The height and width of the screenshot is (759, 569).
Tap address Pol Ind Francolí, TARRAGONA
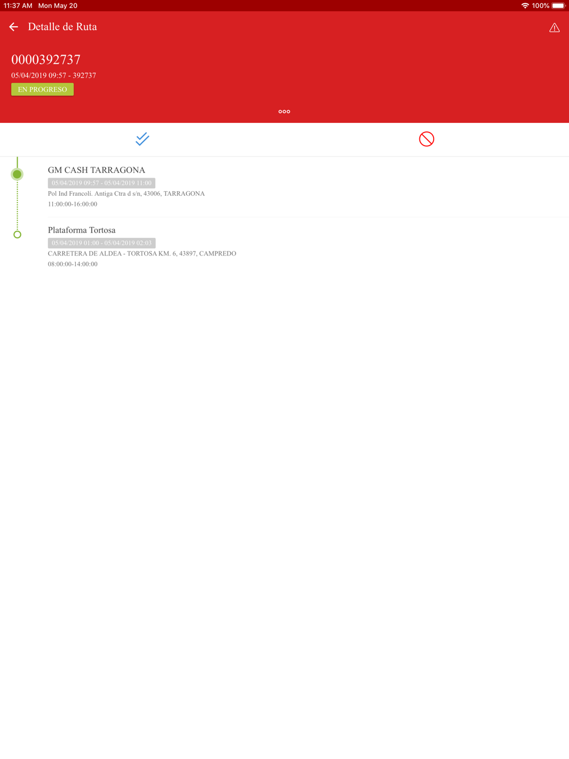tap(126, 193)
